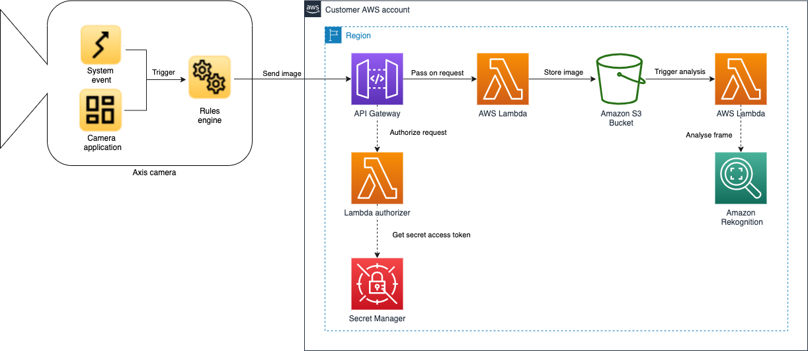Click the 'Analyse frame' label
Viewport: 808px width, 351px height.
[x=709, y=135]
